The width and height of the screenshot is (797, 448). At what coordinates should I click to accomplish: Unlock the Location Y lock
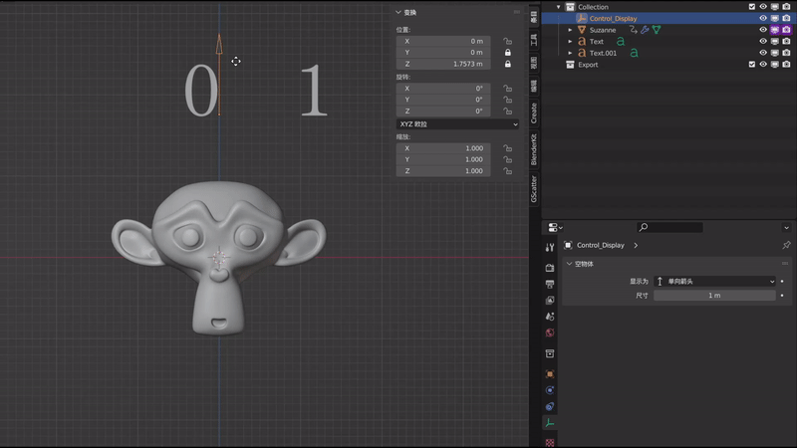click(x=507, y=53)
